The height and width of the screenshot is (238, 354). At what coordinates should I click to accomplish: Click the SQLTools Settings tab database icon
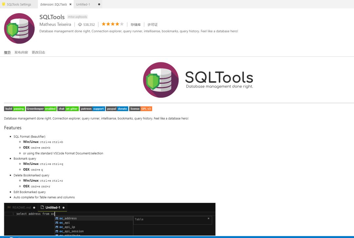[4, 4]
